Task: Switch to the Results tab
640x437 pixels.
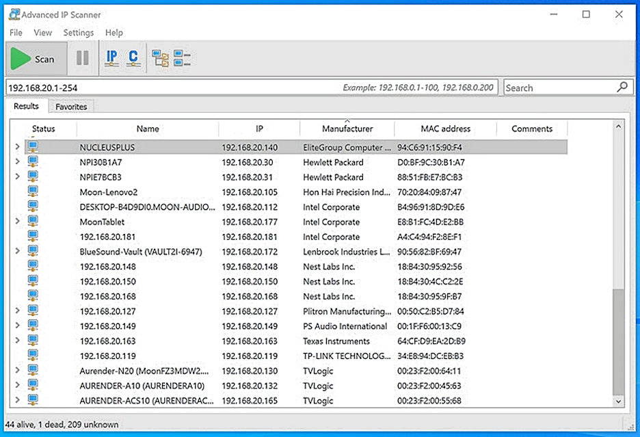Action: coord(26,106)
